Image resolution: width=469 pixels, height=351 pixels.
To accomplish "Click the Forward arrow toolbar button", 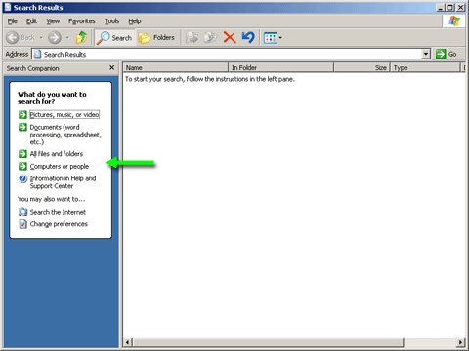I will pos(55,38).
